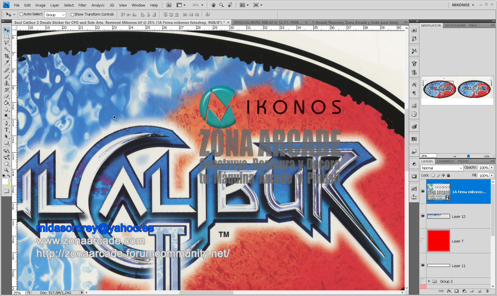The image size is (497, 296).
Task: Select the Lasso tool
Action: point(7,43)
